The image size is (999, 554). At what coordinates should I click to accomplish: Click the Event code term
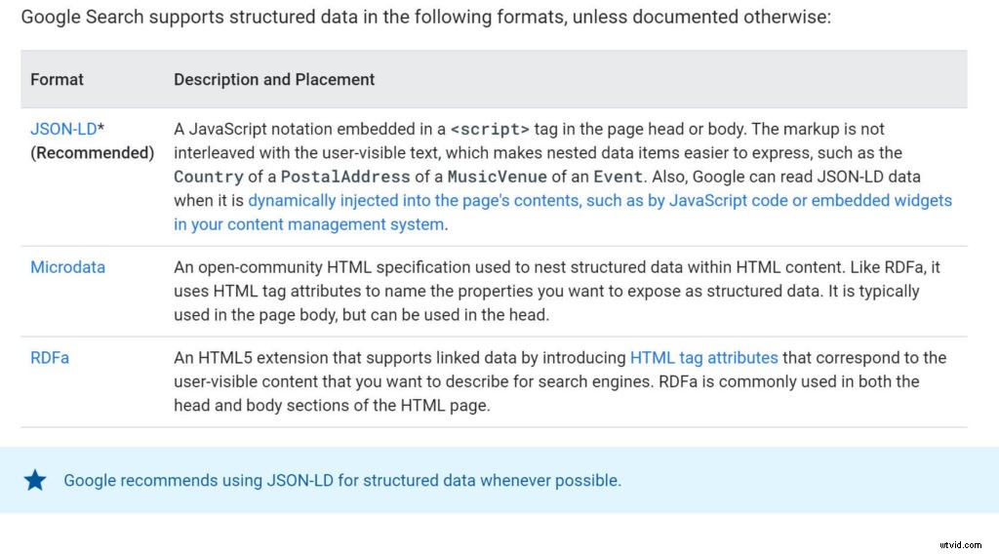click(618, 177)
